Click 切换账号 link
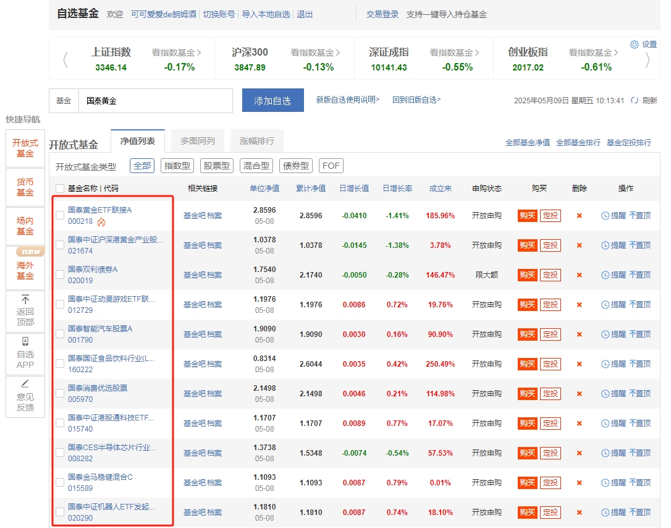 (x=219, y=15)
